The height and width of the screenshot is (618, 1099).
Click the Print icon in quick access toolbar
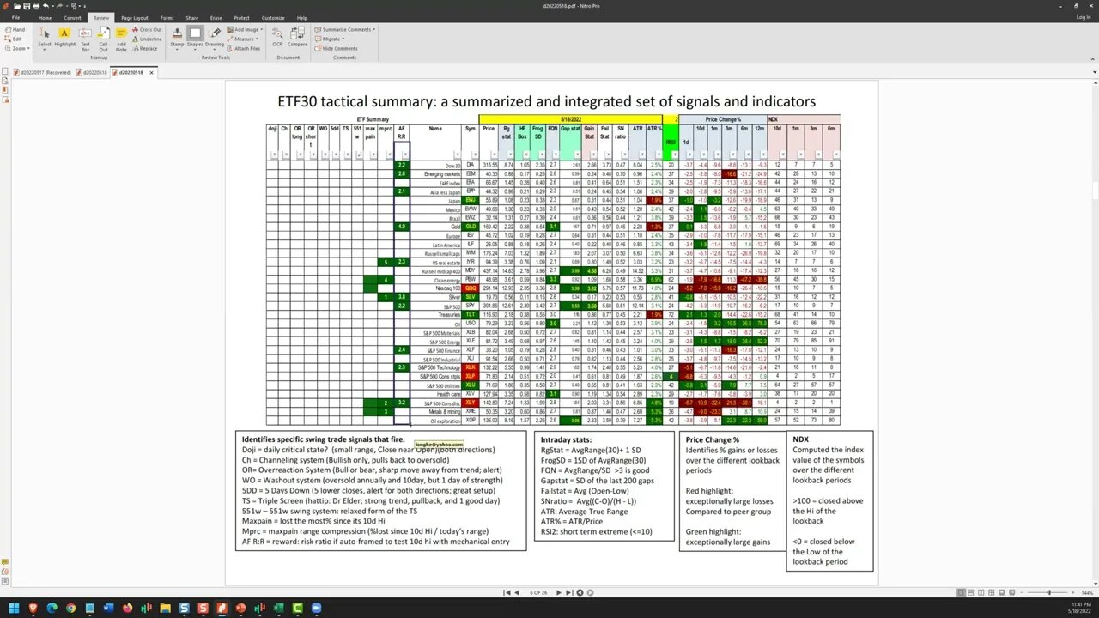(34, 5)
